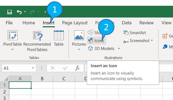The width and height of the screenshot is (173, 100).
Task: Click the Redo arrow icon
Action: 32,12
